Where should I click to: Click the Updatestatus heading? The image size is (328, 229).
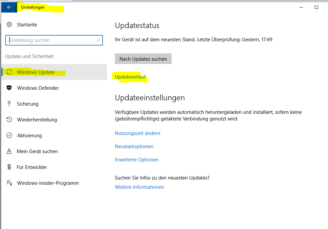[x=137, y=25]
